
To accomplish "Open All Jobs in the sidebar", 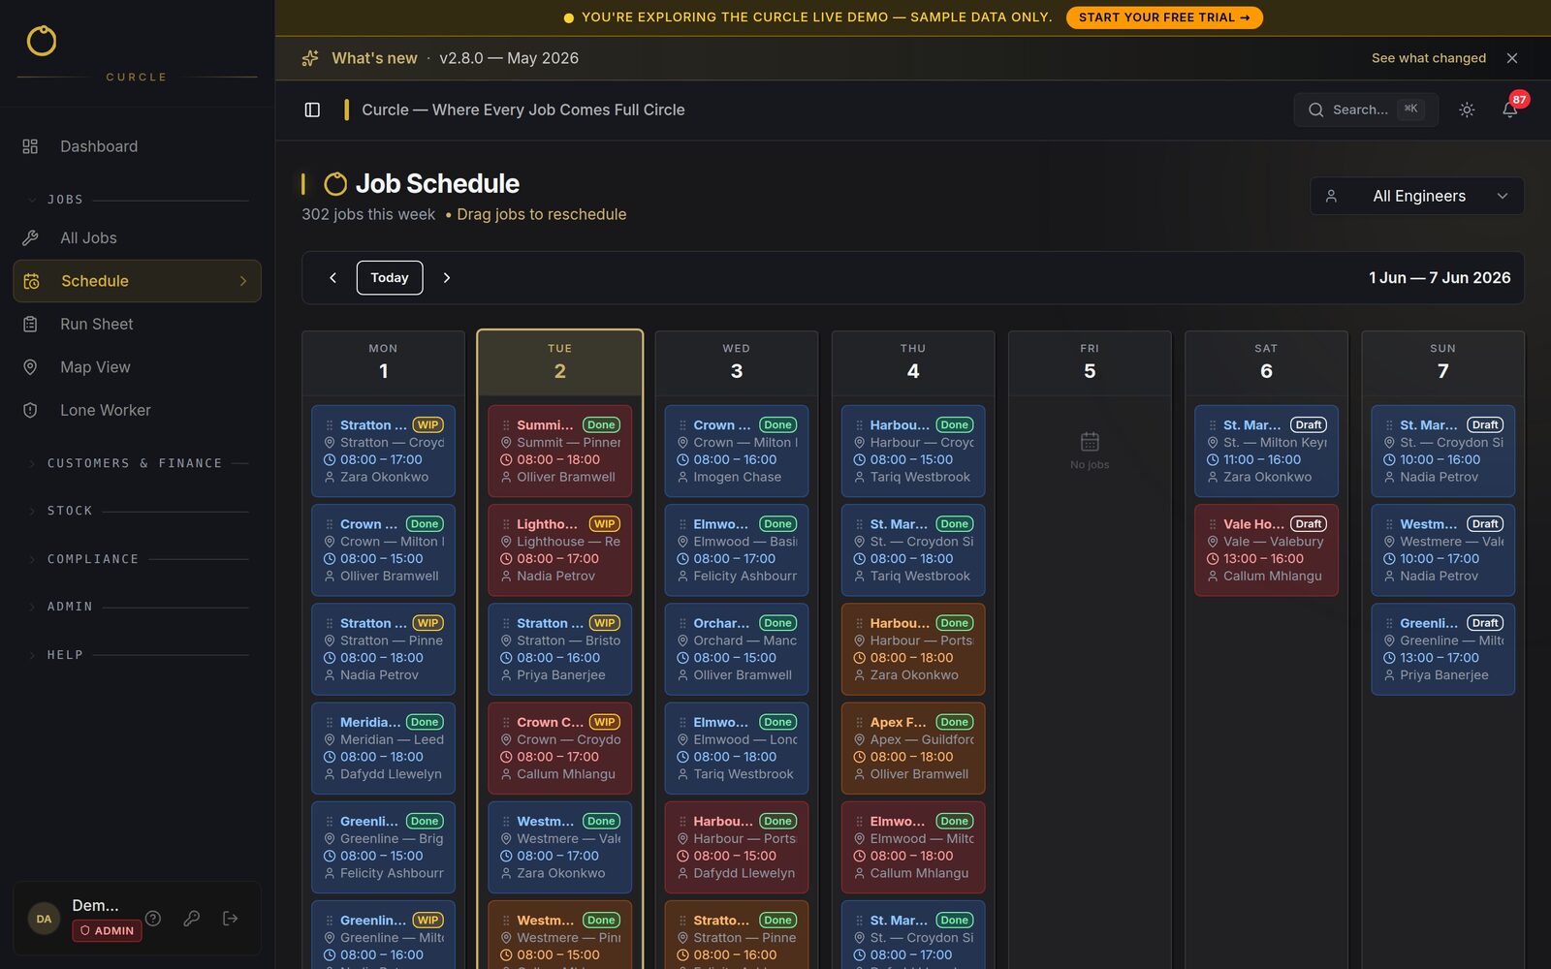I will [137, 237].
